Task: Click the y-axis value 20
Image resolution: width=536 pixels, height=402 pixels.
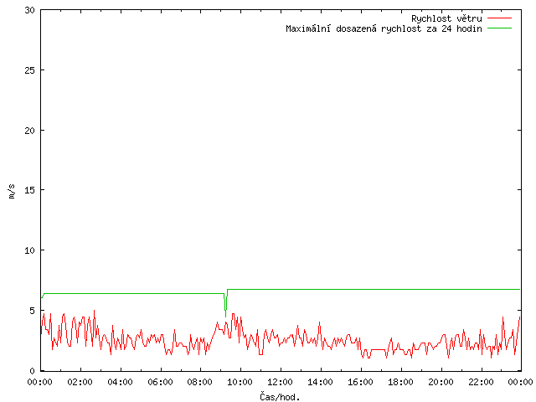Action: (x=30, y=131)
